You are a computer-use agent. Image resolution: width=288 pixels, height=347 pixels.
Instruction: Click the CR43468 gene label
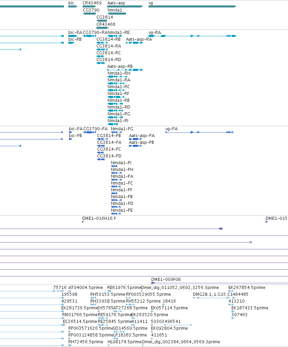pyautogui.click(x=106, y=24)
